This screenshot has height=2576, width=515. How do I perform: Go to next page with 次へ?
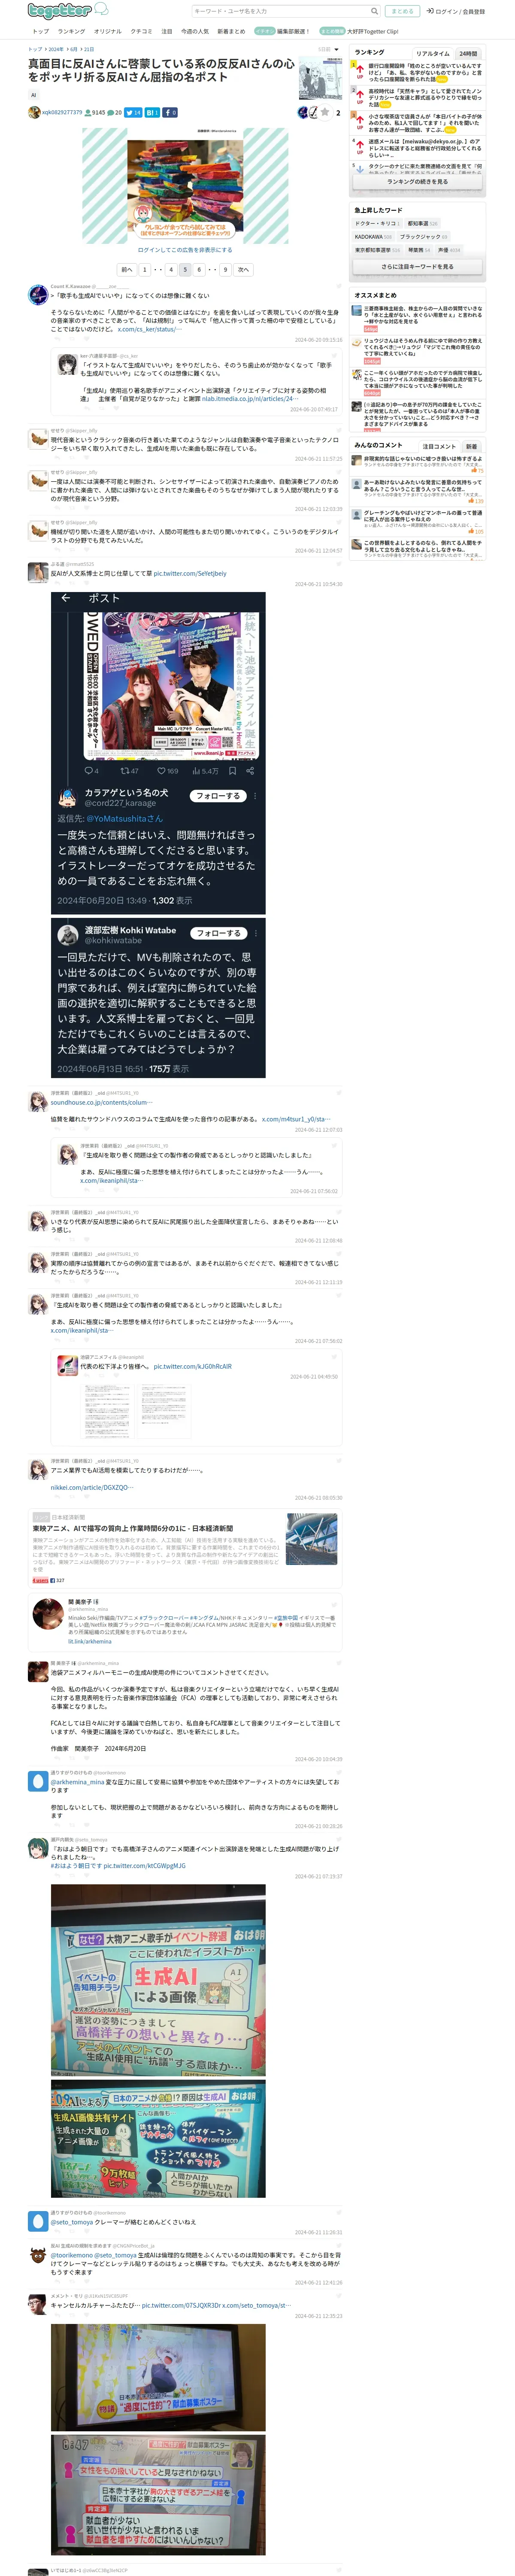[243, 269]
